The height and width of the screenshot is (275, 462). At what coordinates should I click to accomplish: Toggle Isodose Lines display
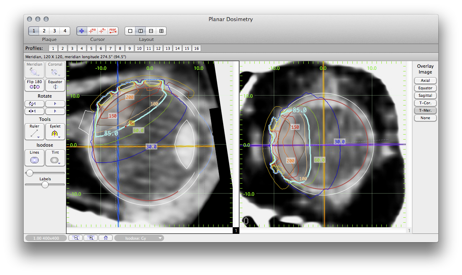[34, 157]
